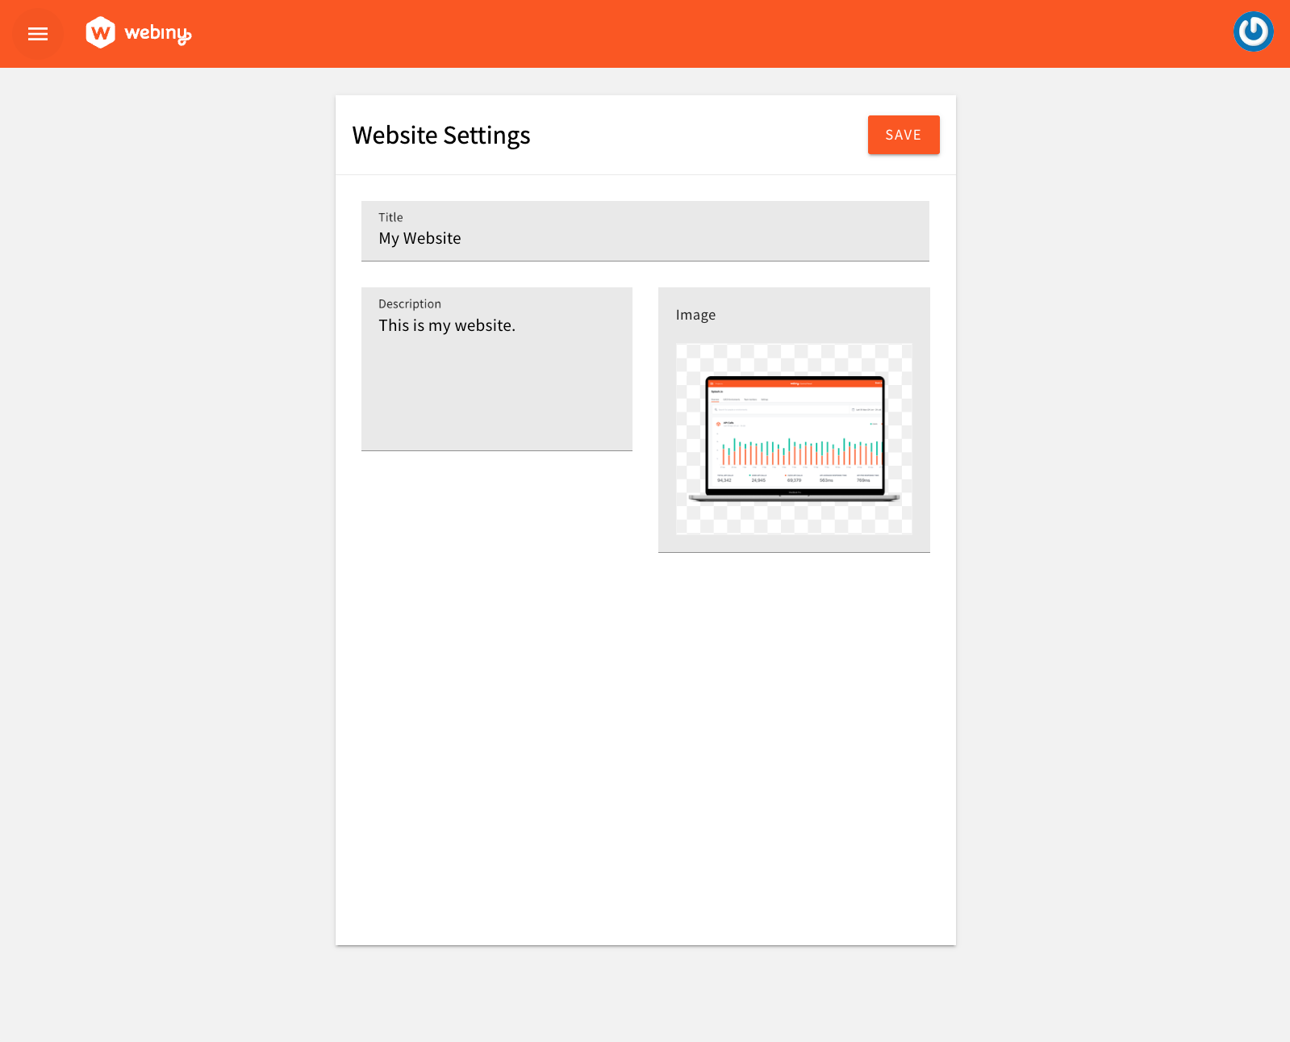
Task: Open the hamburger main menu
Action: coord(38,34)
